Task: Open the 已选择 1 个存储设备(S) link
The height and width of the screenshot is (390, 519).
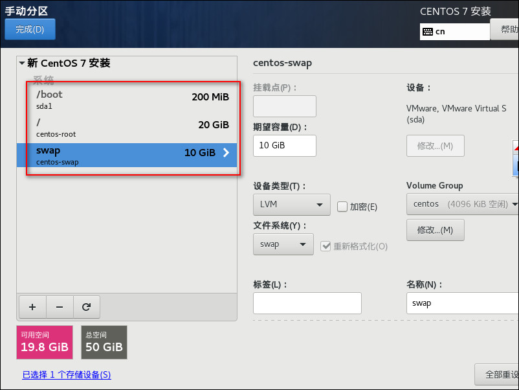Action: click(x=67, y=374)
